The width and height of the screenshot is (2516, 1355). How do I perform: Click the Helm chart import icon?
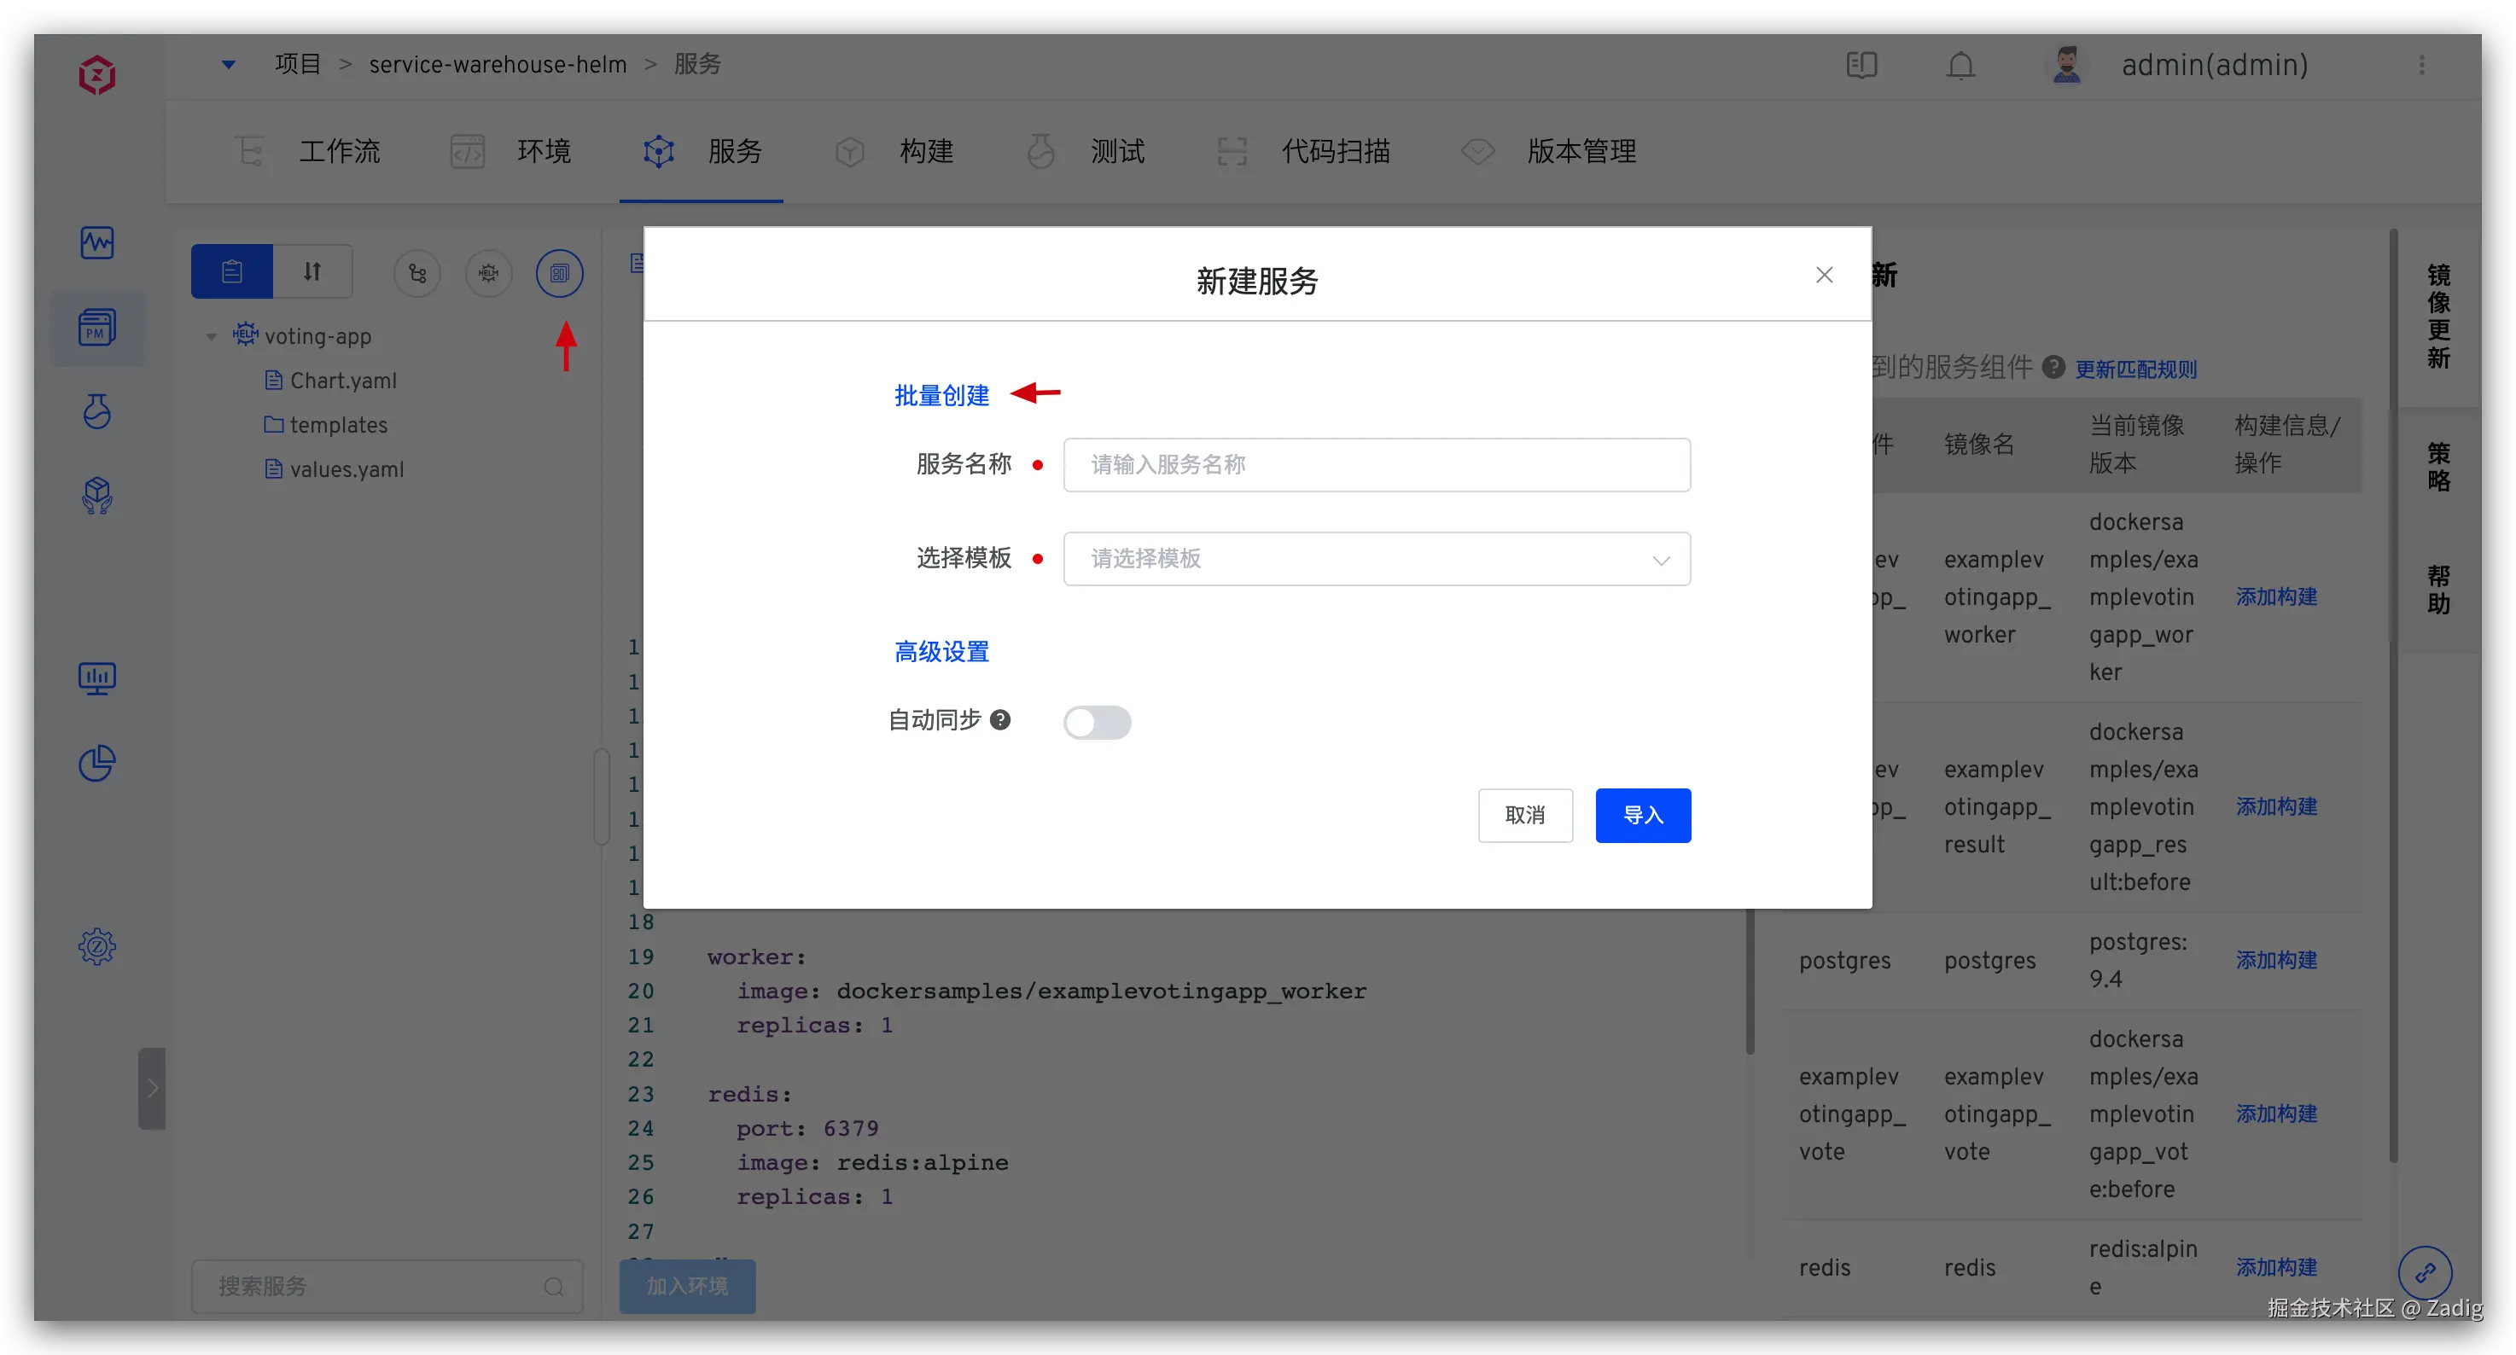pos(488,273)
